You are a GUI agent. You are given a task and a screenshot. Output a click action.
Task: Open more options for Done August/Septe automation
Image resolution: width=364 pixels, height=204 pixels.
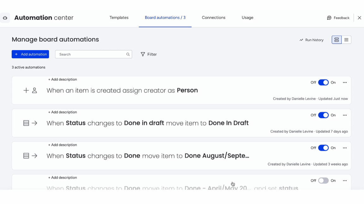click(345, 148)
